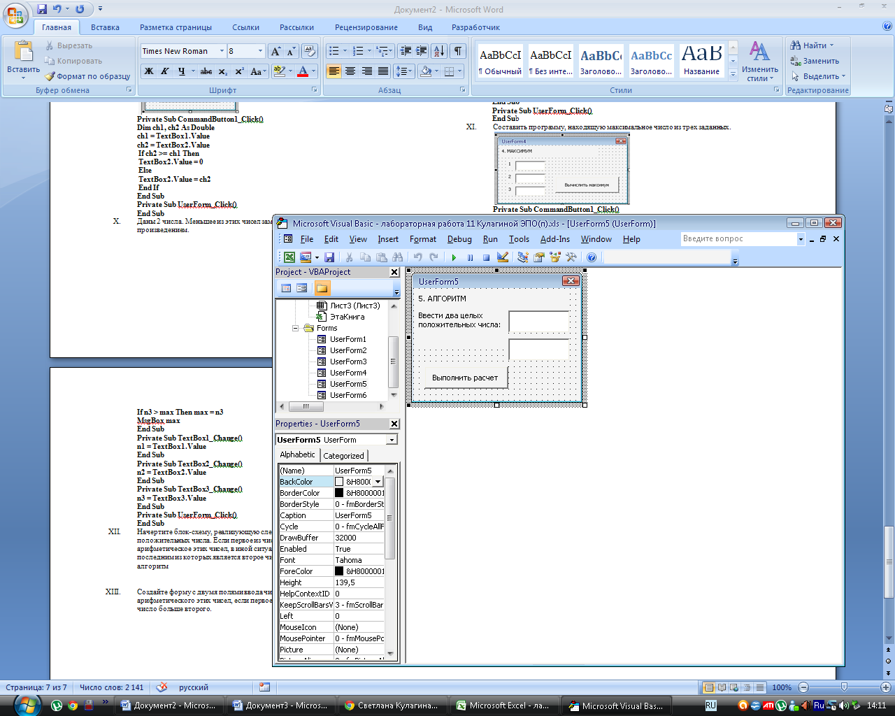Open the Разметка страницы ribbon tab
This screenshot has width=895, height=716.
176,27
